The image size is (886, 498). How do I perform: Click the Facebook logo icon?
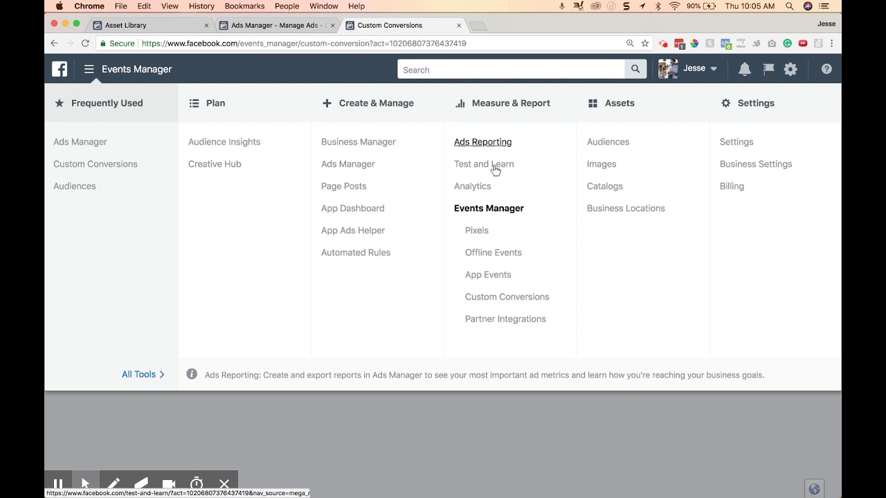click(x=60, y=69)
